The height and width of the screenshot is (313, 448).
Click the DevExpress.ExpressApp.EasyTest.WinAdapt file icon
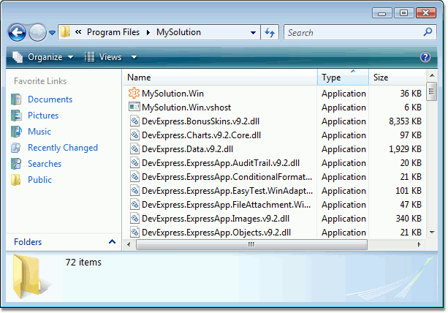pyautogui.click(x=134, y=190)
